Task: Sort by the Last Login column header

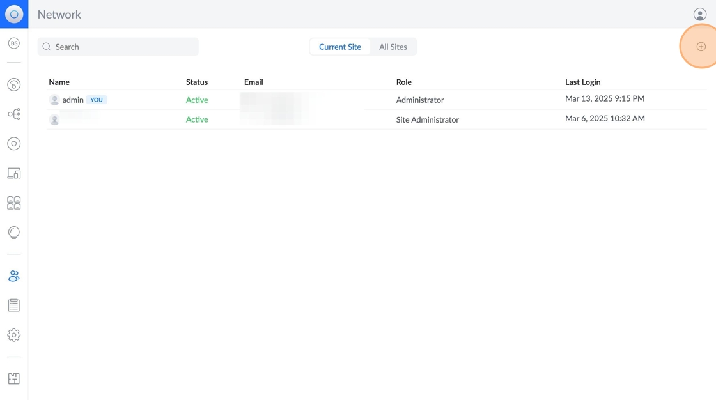Action: [582, 82]
